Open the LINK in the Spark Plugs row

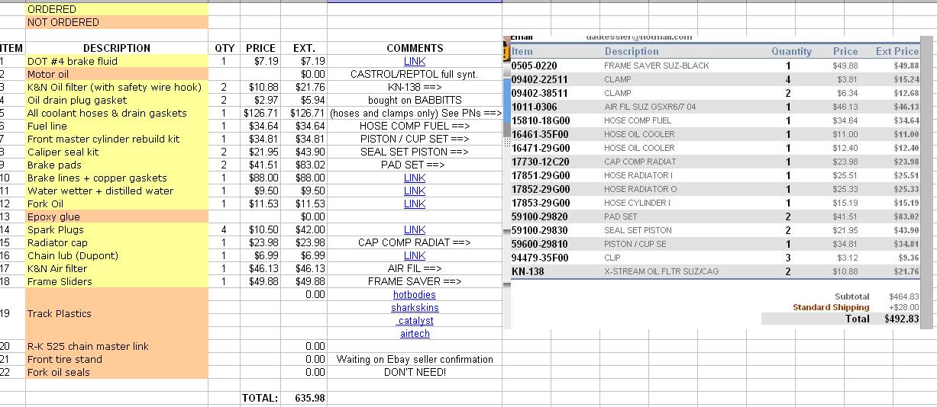point(415,229)
